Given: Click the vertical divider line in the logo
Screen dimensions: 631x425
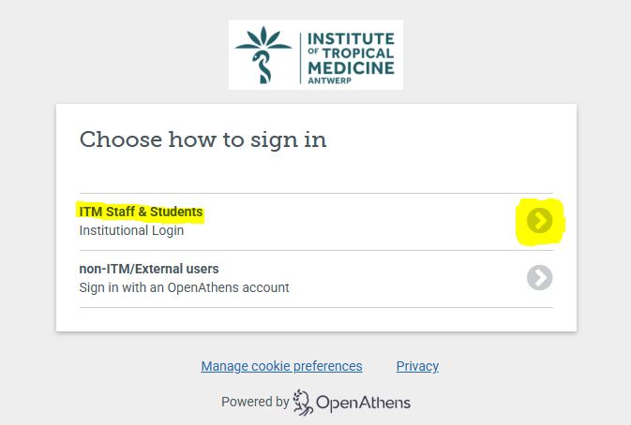Looking at the screenshot, I should click(300, 54).
